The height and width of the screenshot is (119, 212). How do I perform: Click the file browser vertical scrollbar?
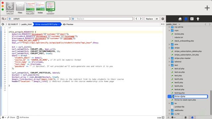(x=211, y=102)
